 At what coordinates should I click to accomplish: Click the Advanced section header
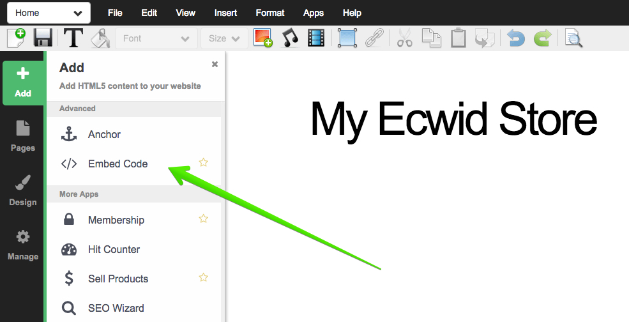(x=134, y=109)
